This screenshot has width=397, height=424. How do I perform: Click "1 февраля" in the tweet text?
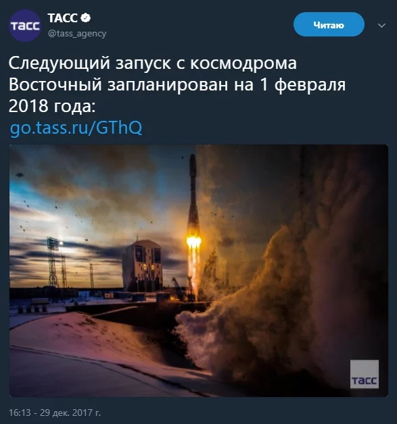(x=303, y=84)
